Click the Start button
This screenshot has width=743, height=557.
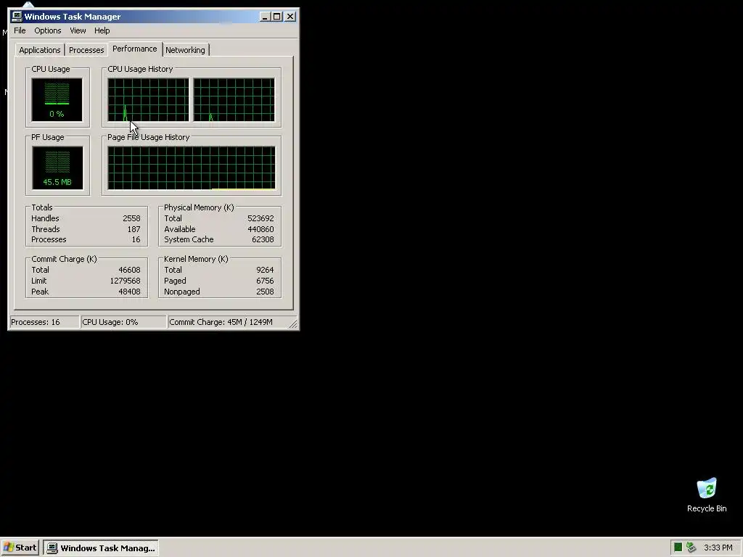pyautogui.click(x=20, y=548)
